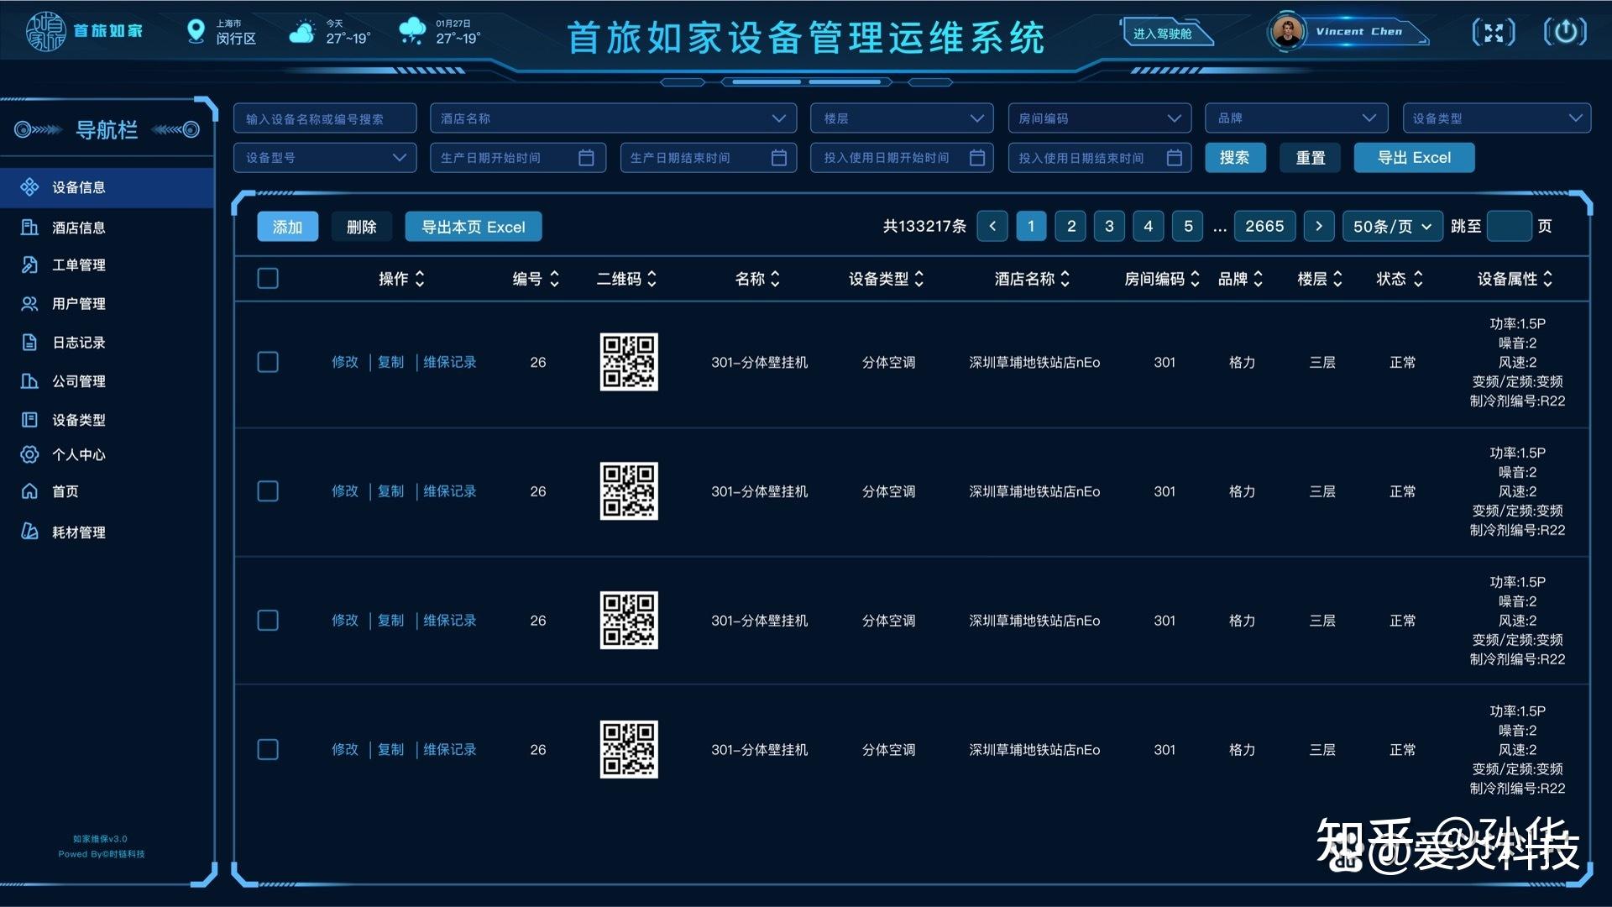Expand the 设备类型 filter dropdown

tap(1496, 118)
